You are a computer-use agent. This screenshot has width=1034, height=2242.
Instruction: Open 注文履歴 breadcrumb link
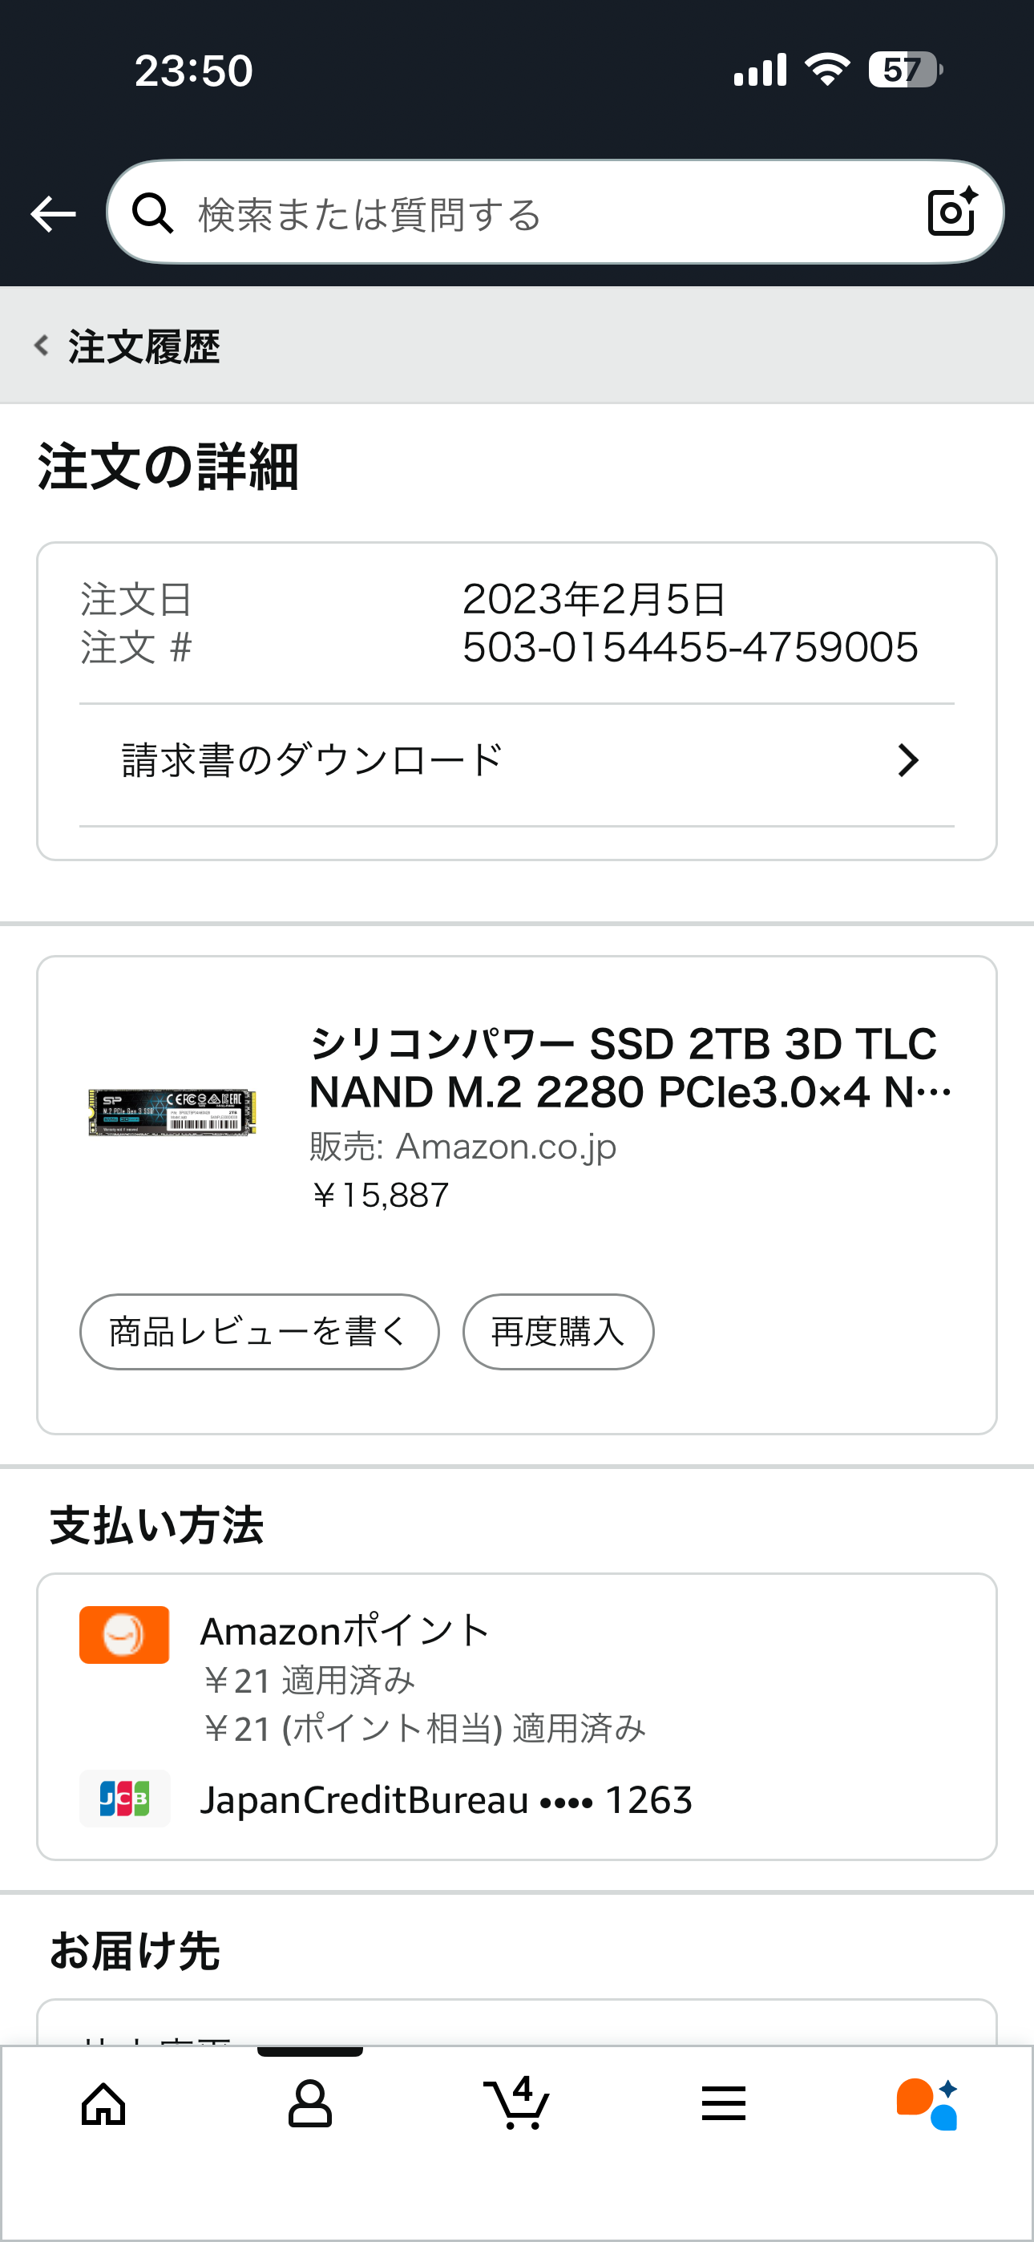(144, 346)
